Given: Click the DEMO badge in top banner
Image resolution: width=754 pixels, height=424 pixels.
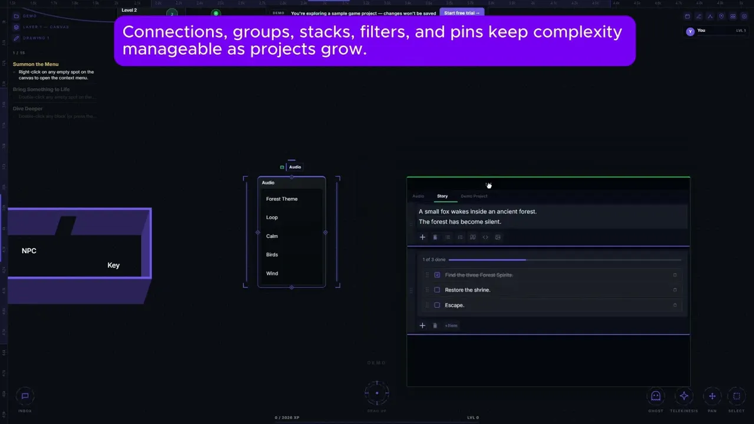Looking at the screenshot, I should [279, 13].
